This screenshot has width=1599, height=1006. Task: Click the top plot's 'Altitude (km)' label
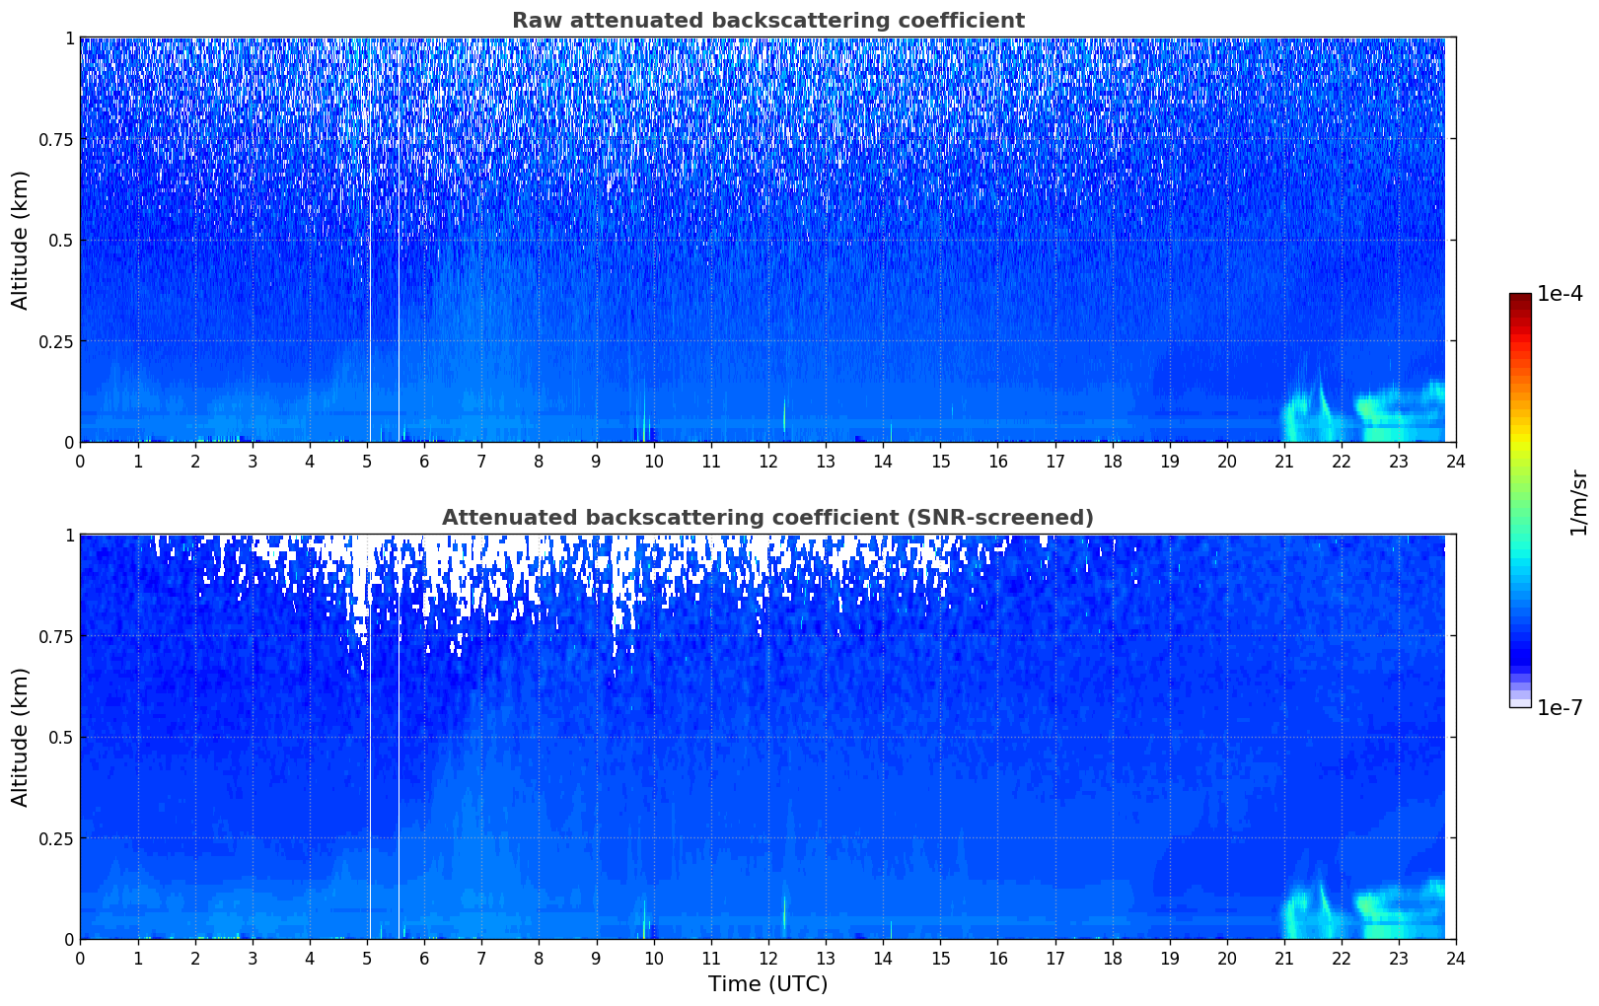[x=21, y=240]
